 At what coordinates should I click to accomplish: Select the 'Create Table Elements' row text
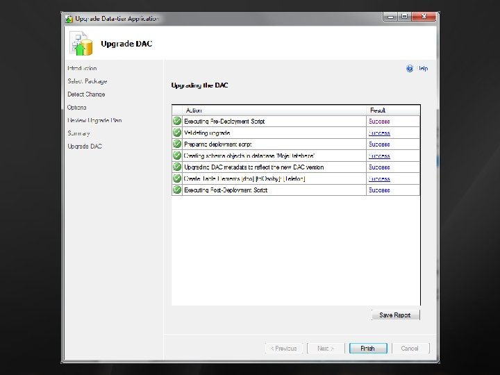(244, 179)
